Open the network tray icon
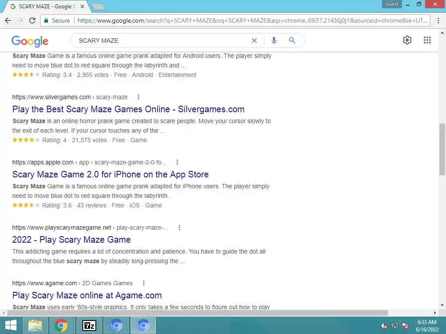Viewport: 446px width, 334px height. point(395,325)
